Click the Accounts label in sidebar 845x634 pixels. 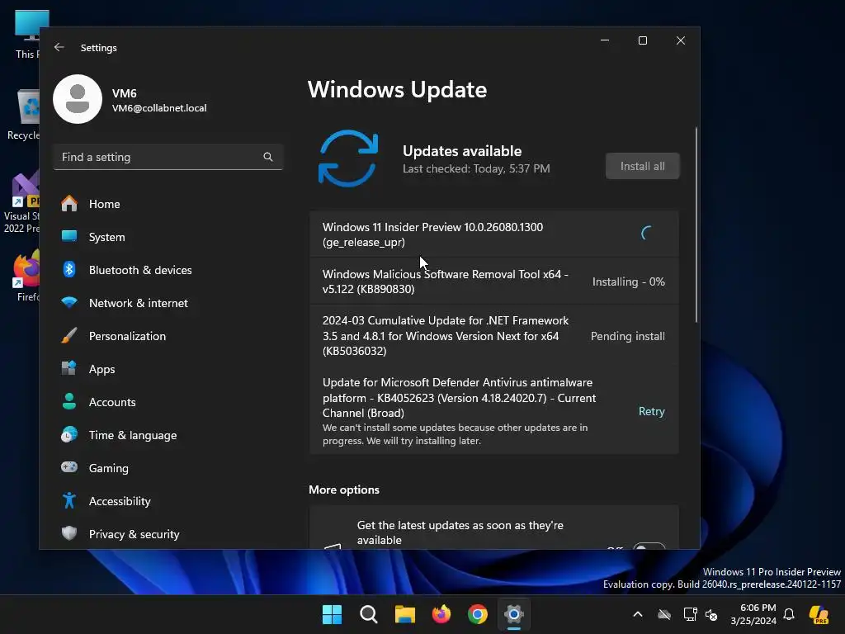pyautogui.click(x=112, y=402)
